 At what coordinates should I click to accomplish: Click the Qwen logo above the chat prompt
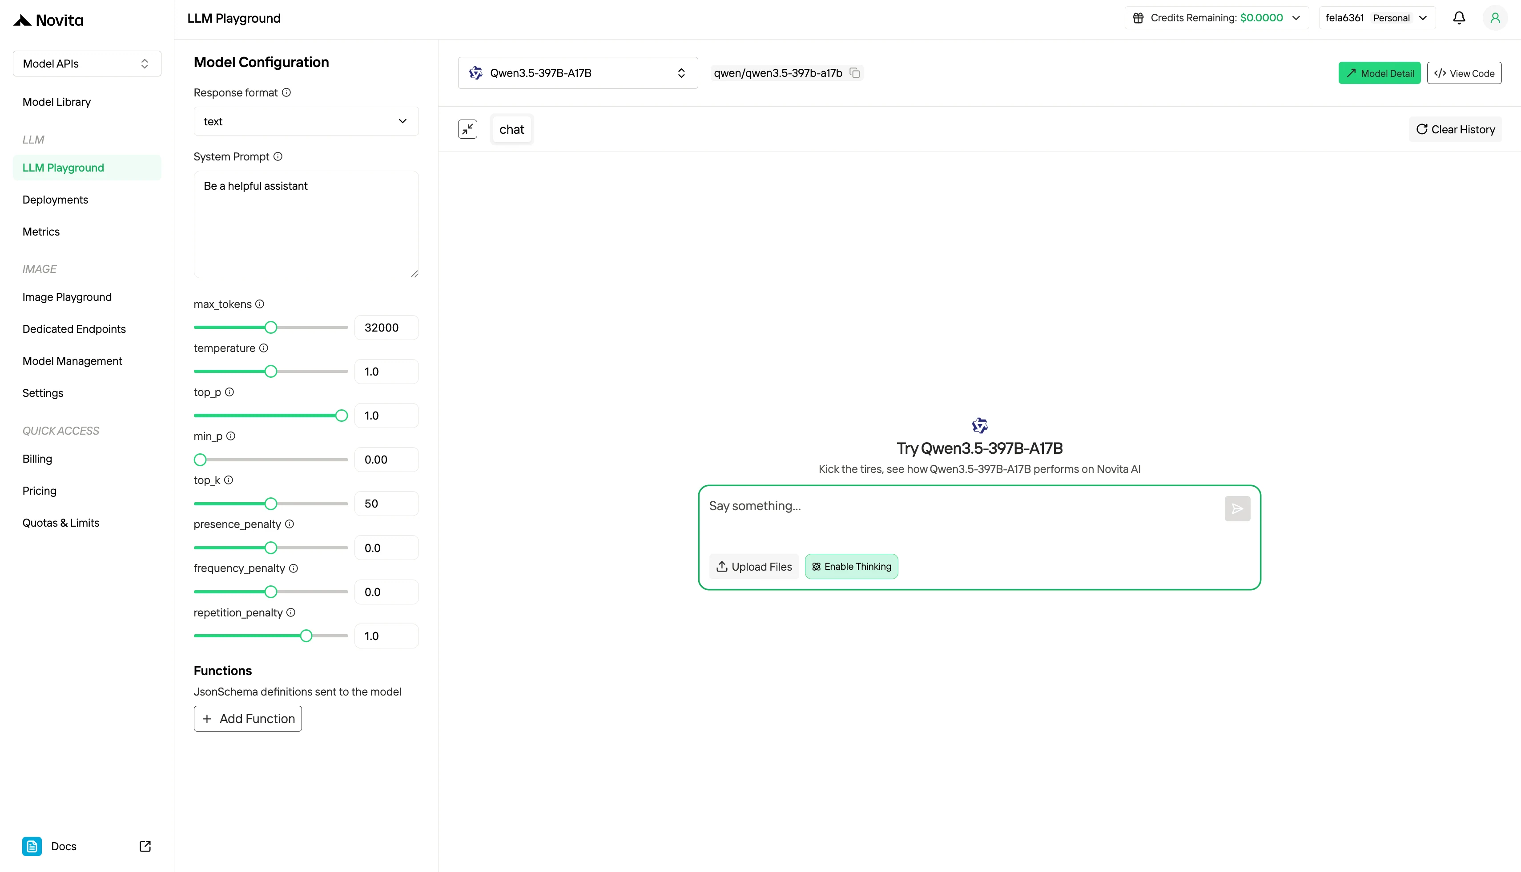click(x=979, y=425)
